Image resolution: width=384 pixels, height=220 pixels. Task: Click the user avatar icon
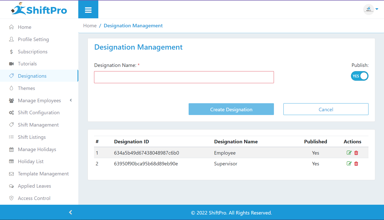[x=368, y=10]
